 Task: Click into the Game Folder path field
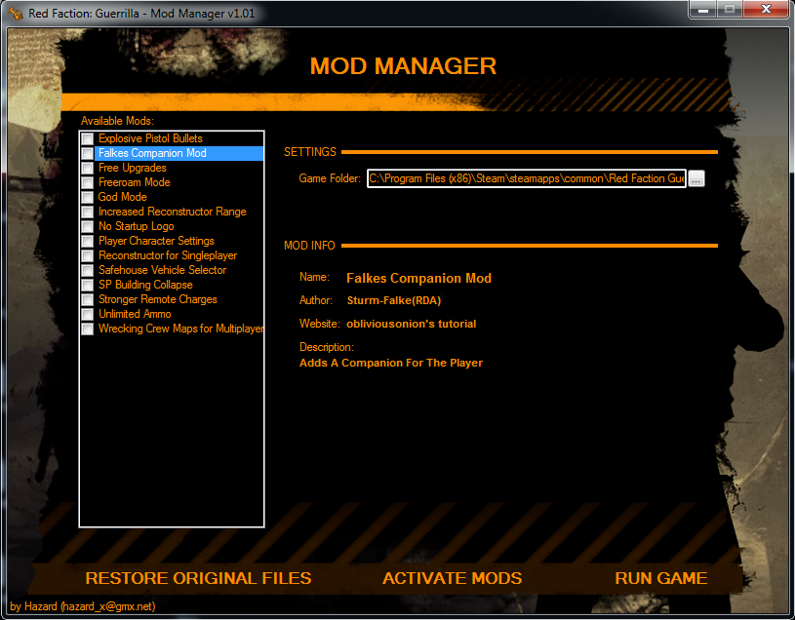click(x=527, y=178)
